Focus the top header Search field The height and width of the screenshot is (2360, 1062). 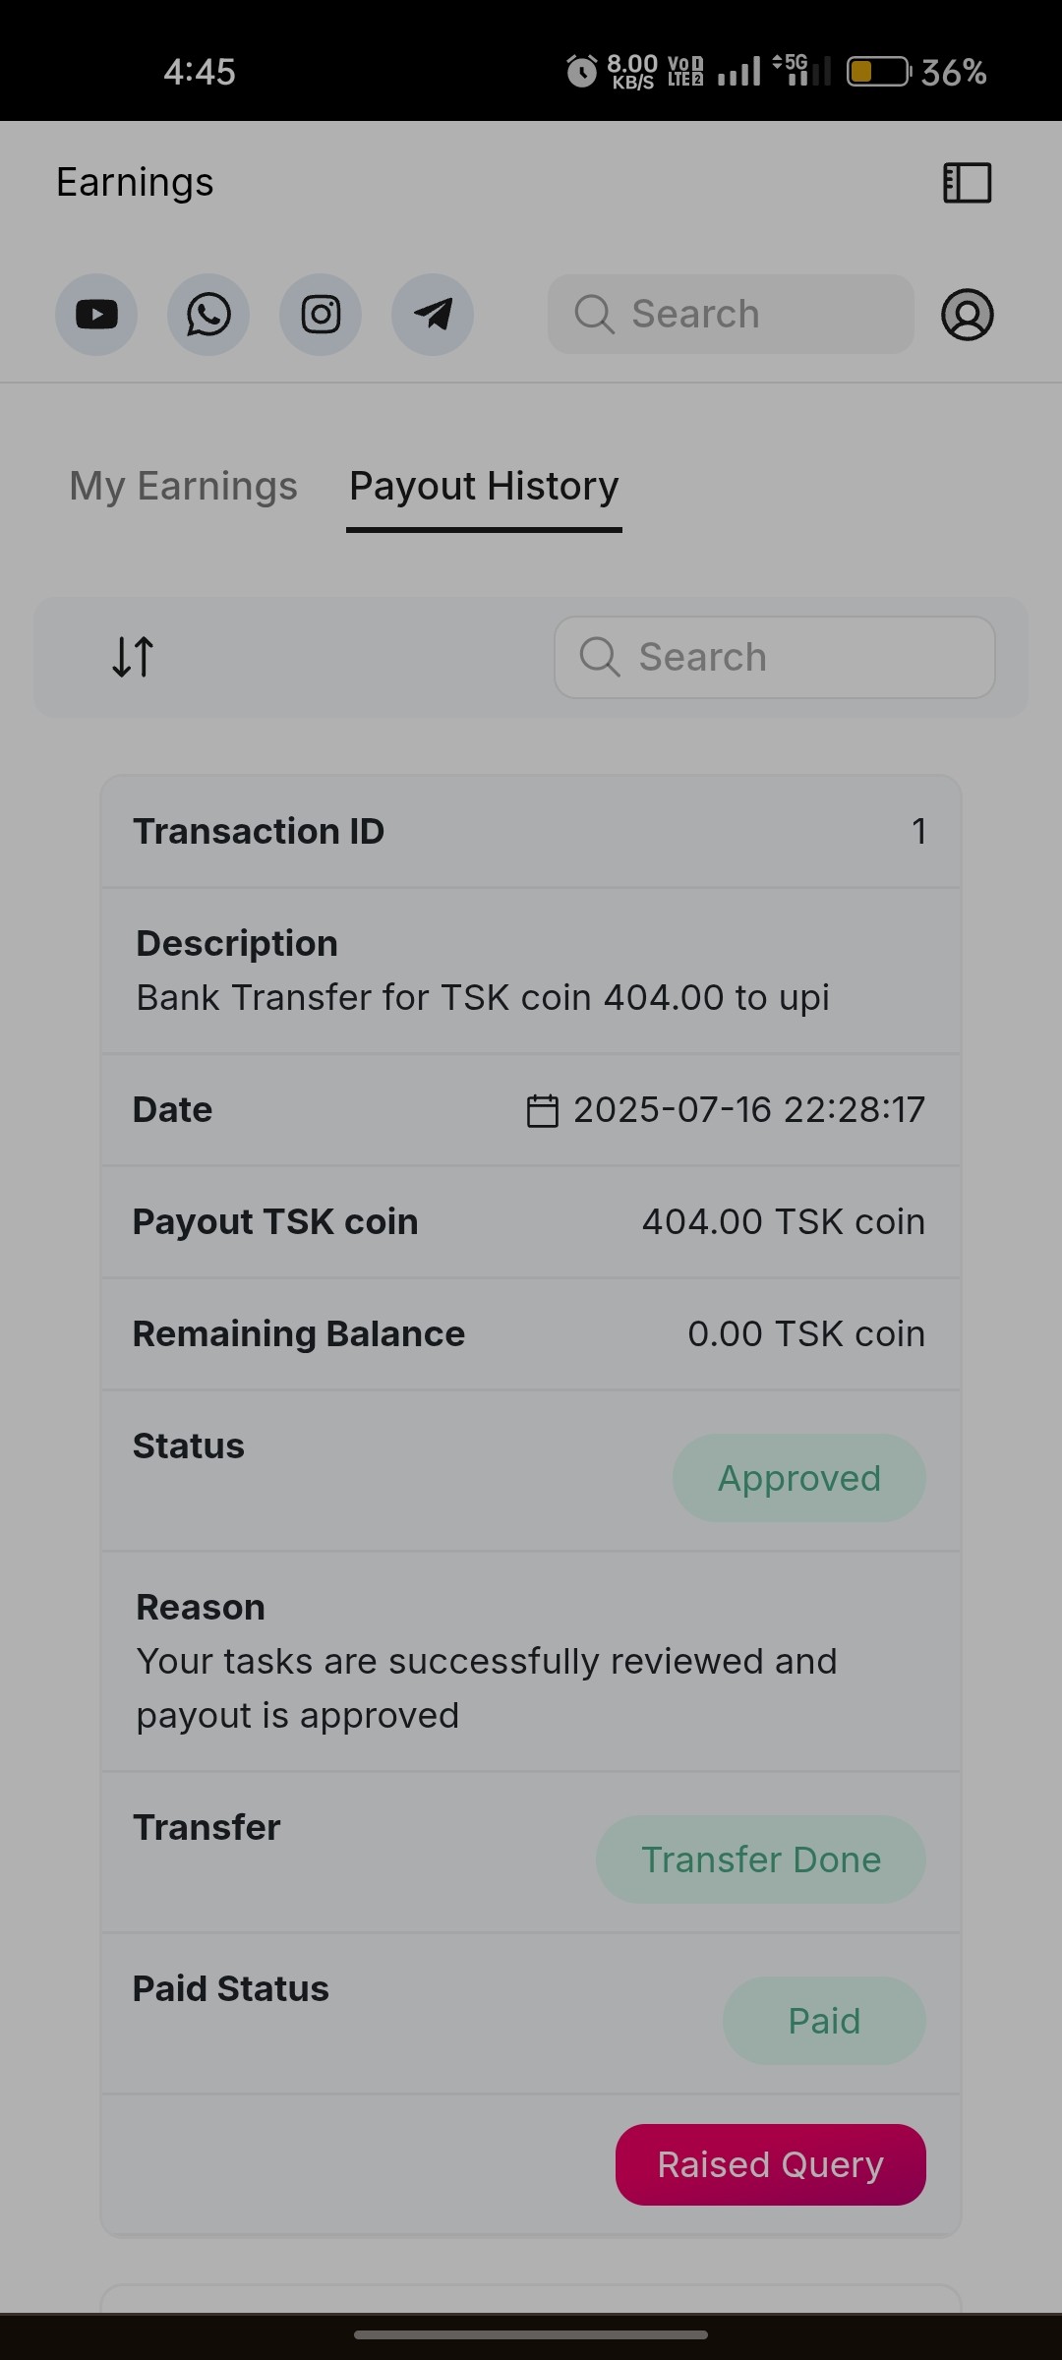(x=747, y=315)
